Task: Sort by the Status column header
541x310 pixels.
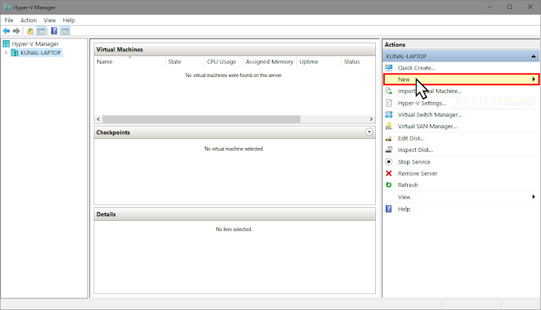Action: coord(358,61)
